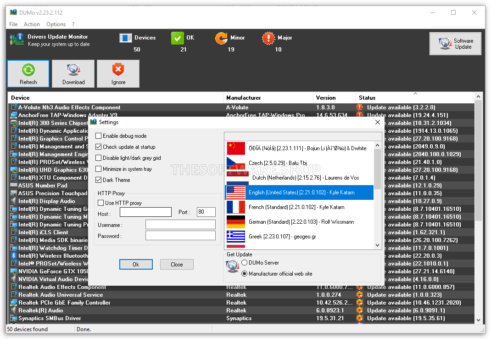Sort by Manufacturer column header
The image size is (491, 339).
pos(268,98)
